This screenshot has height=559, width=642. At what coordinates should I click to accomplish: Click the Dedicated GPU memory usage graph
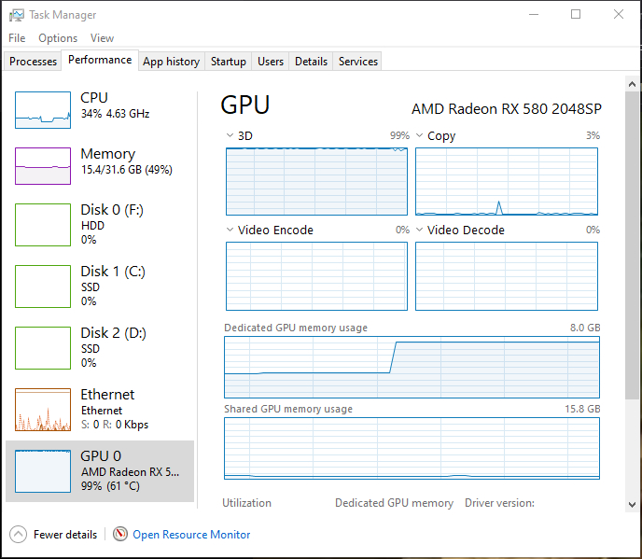(412, 367)
